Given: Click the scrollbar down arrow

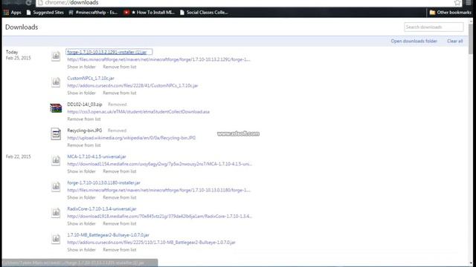Looking at the screenshot, I should [471, 263].
